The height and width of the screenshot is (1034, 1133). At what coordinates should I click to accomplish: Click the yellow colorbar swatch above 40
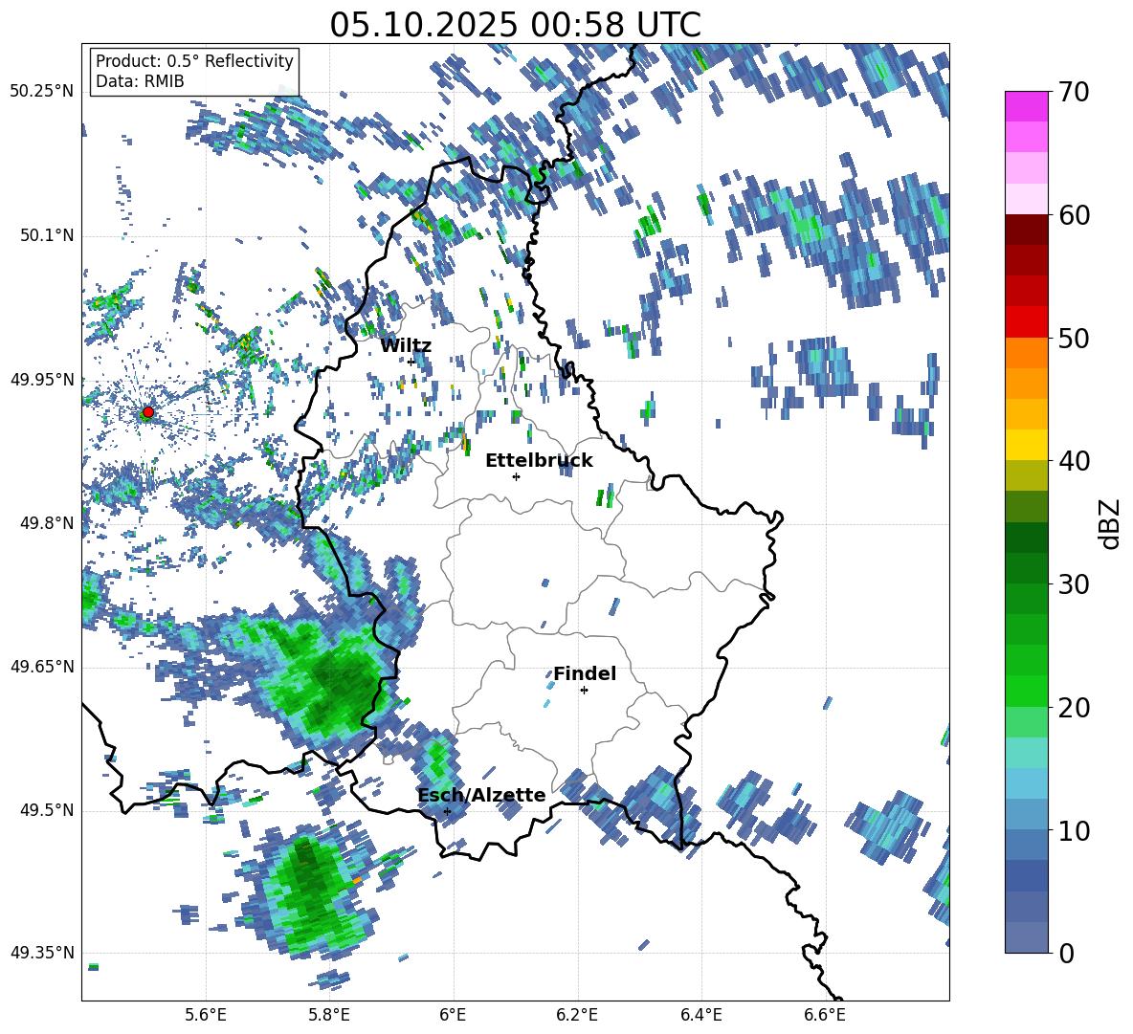[1026, 445]
